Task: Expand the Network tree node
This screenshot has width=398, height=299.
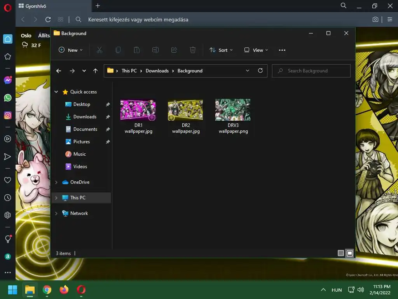Action: pos(56,214)
